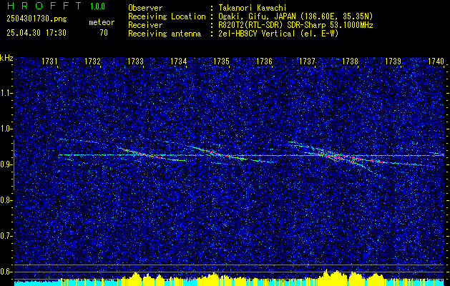The width and height of the screenshot is (450, 286).
Task: Click the 1.0 frequency axis label
Action: pyautogui.click(x=6, y=129)
